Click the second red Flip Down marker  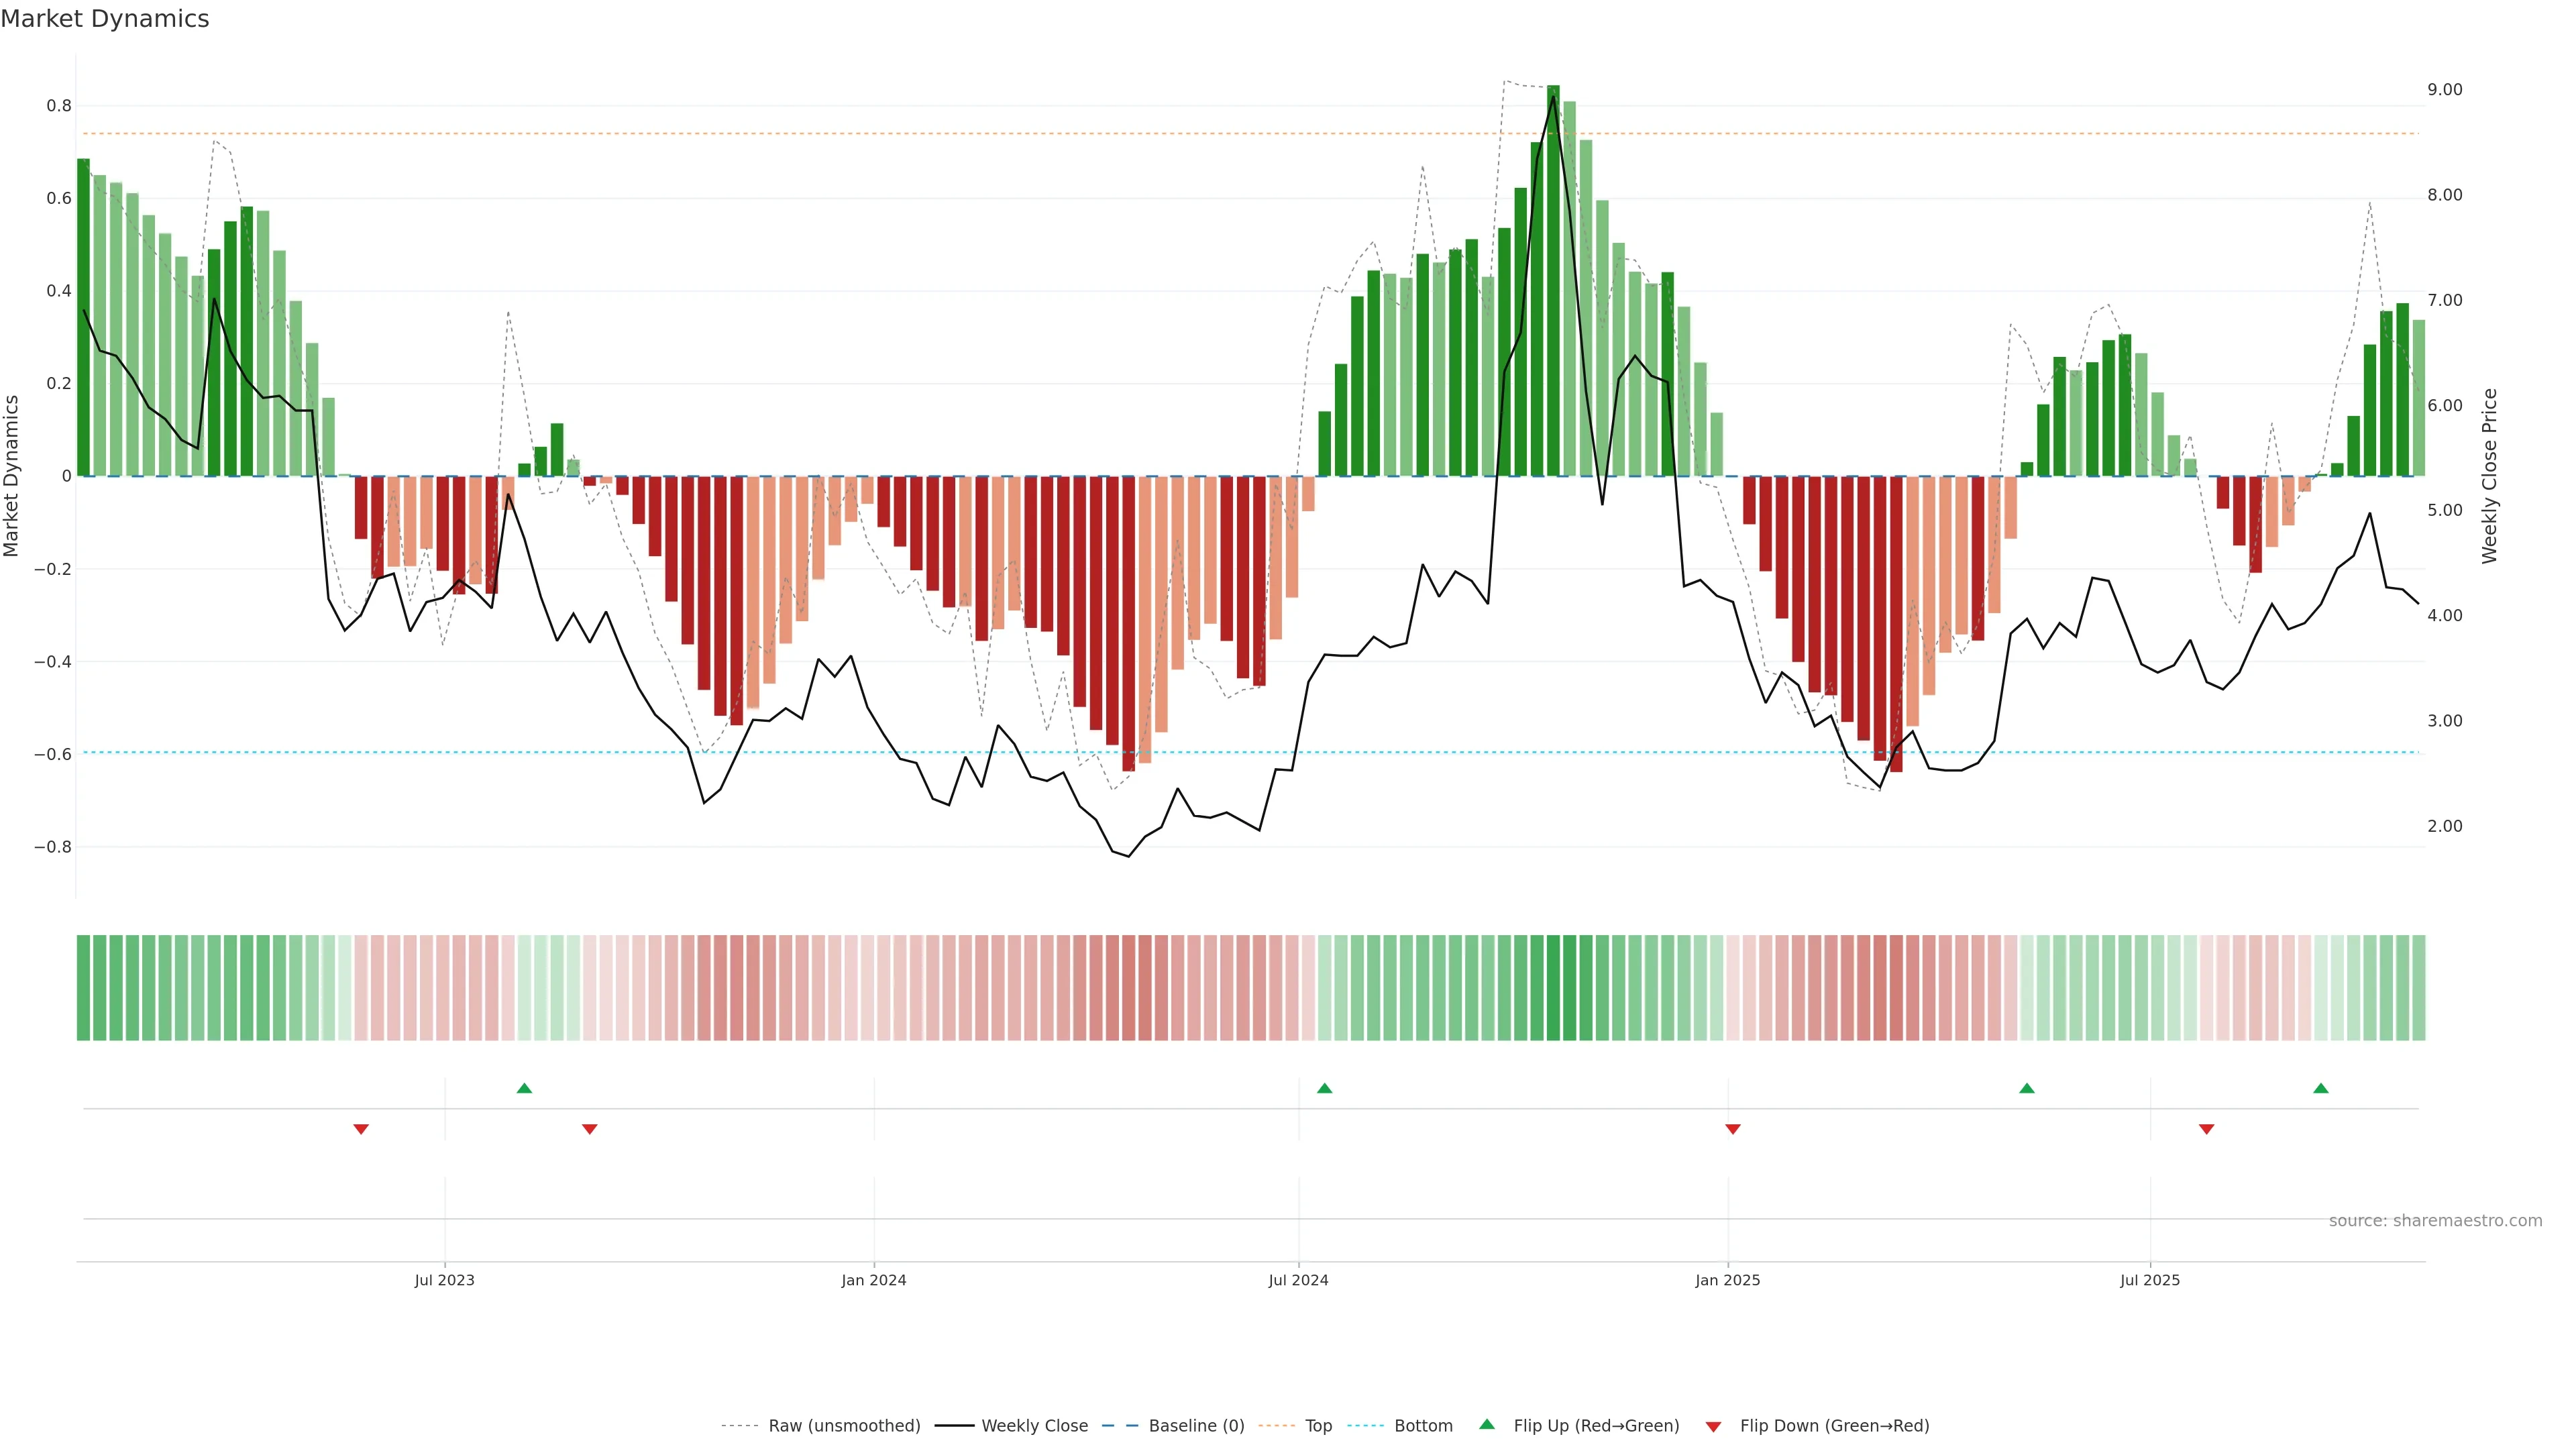(590, 1129)
